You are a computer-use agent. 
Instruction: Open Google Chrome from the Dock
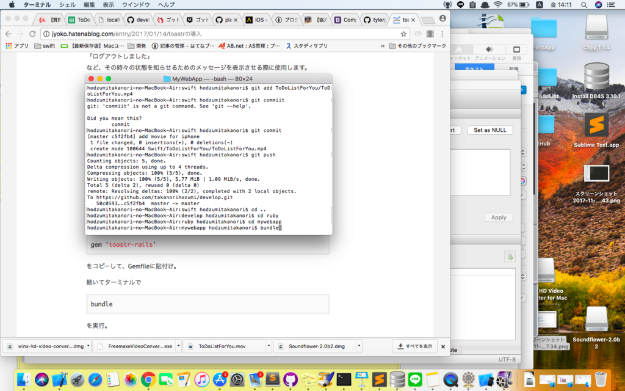[148, 379]
